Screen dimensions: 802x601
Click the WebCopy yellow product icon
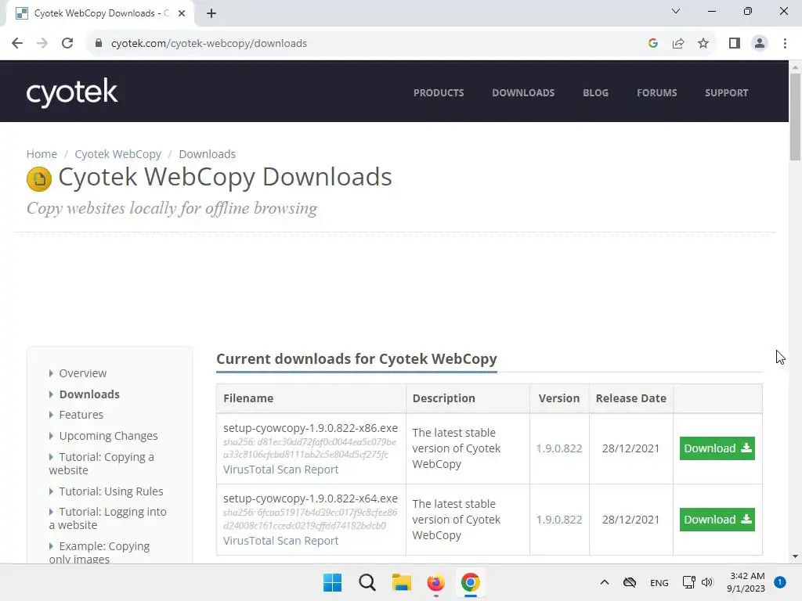pyautogui.click(x=39, y=179)
